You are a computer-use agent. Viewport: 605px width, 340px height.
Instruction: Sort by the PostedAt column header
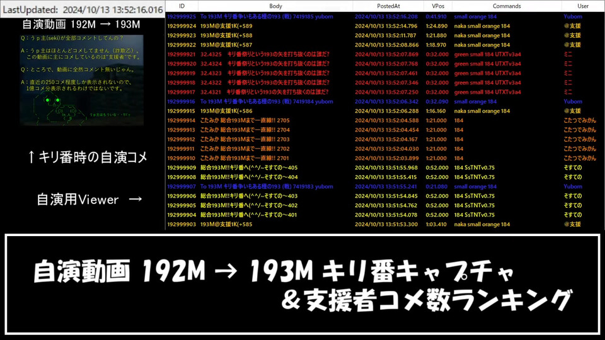tap(388, 6)
